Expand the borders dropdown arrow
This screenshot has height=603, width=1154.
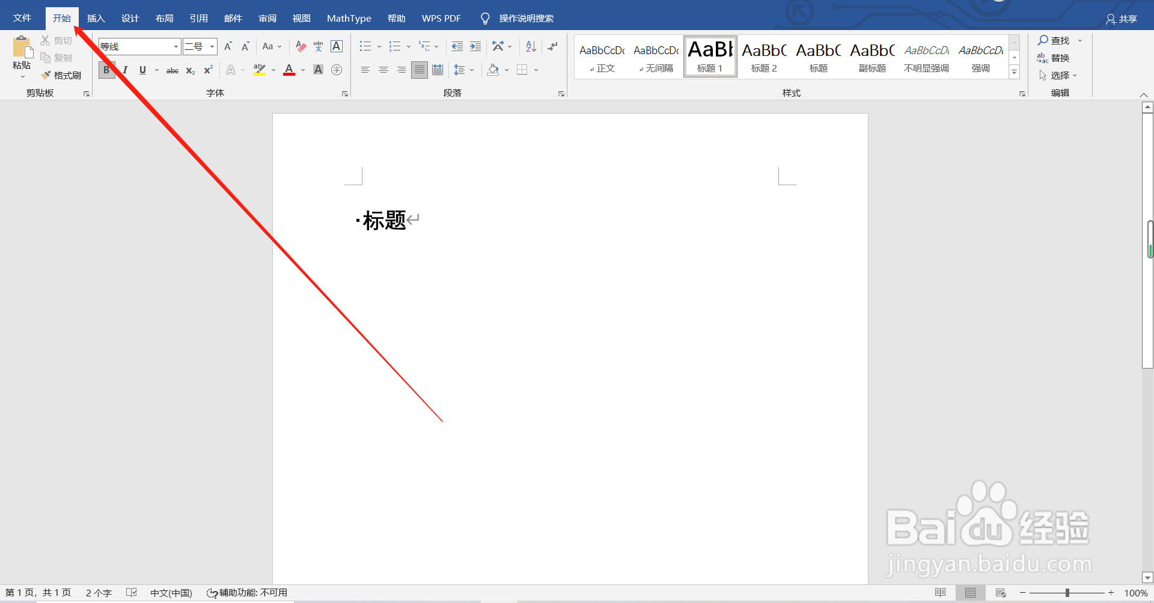[536, 70]
